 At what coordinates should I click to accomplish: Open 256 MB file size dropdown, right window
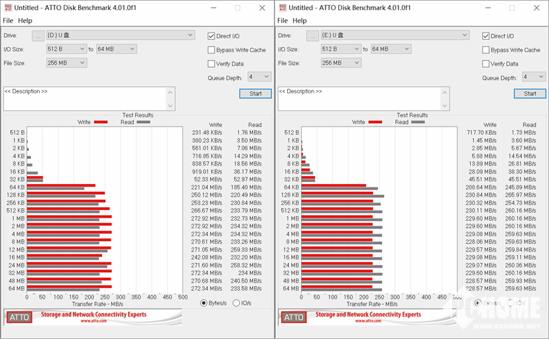[x=341, y=63]
